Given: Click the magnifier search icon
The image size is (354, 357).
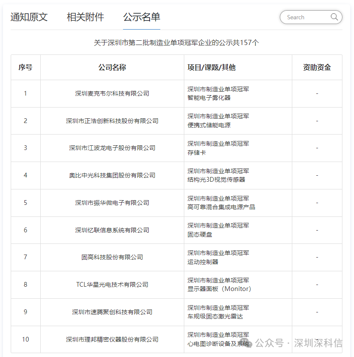Looking at the screenshot, I should [334, 17].
